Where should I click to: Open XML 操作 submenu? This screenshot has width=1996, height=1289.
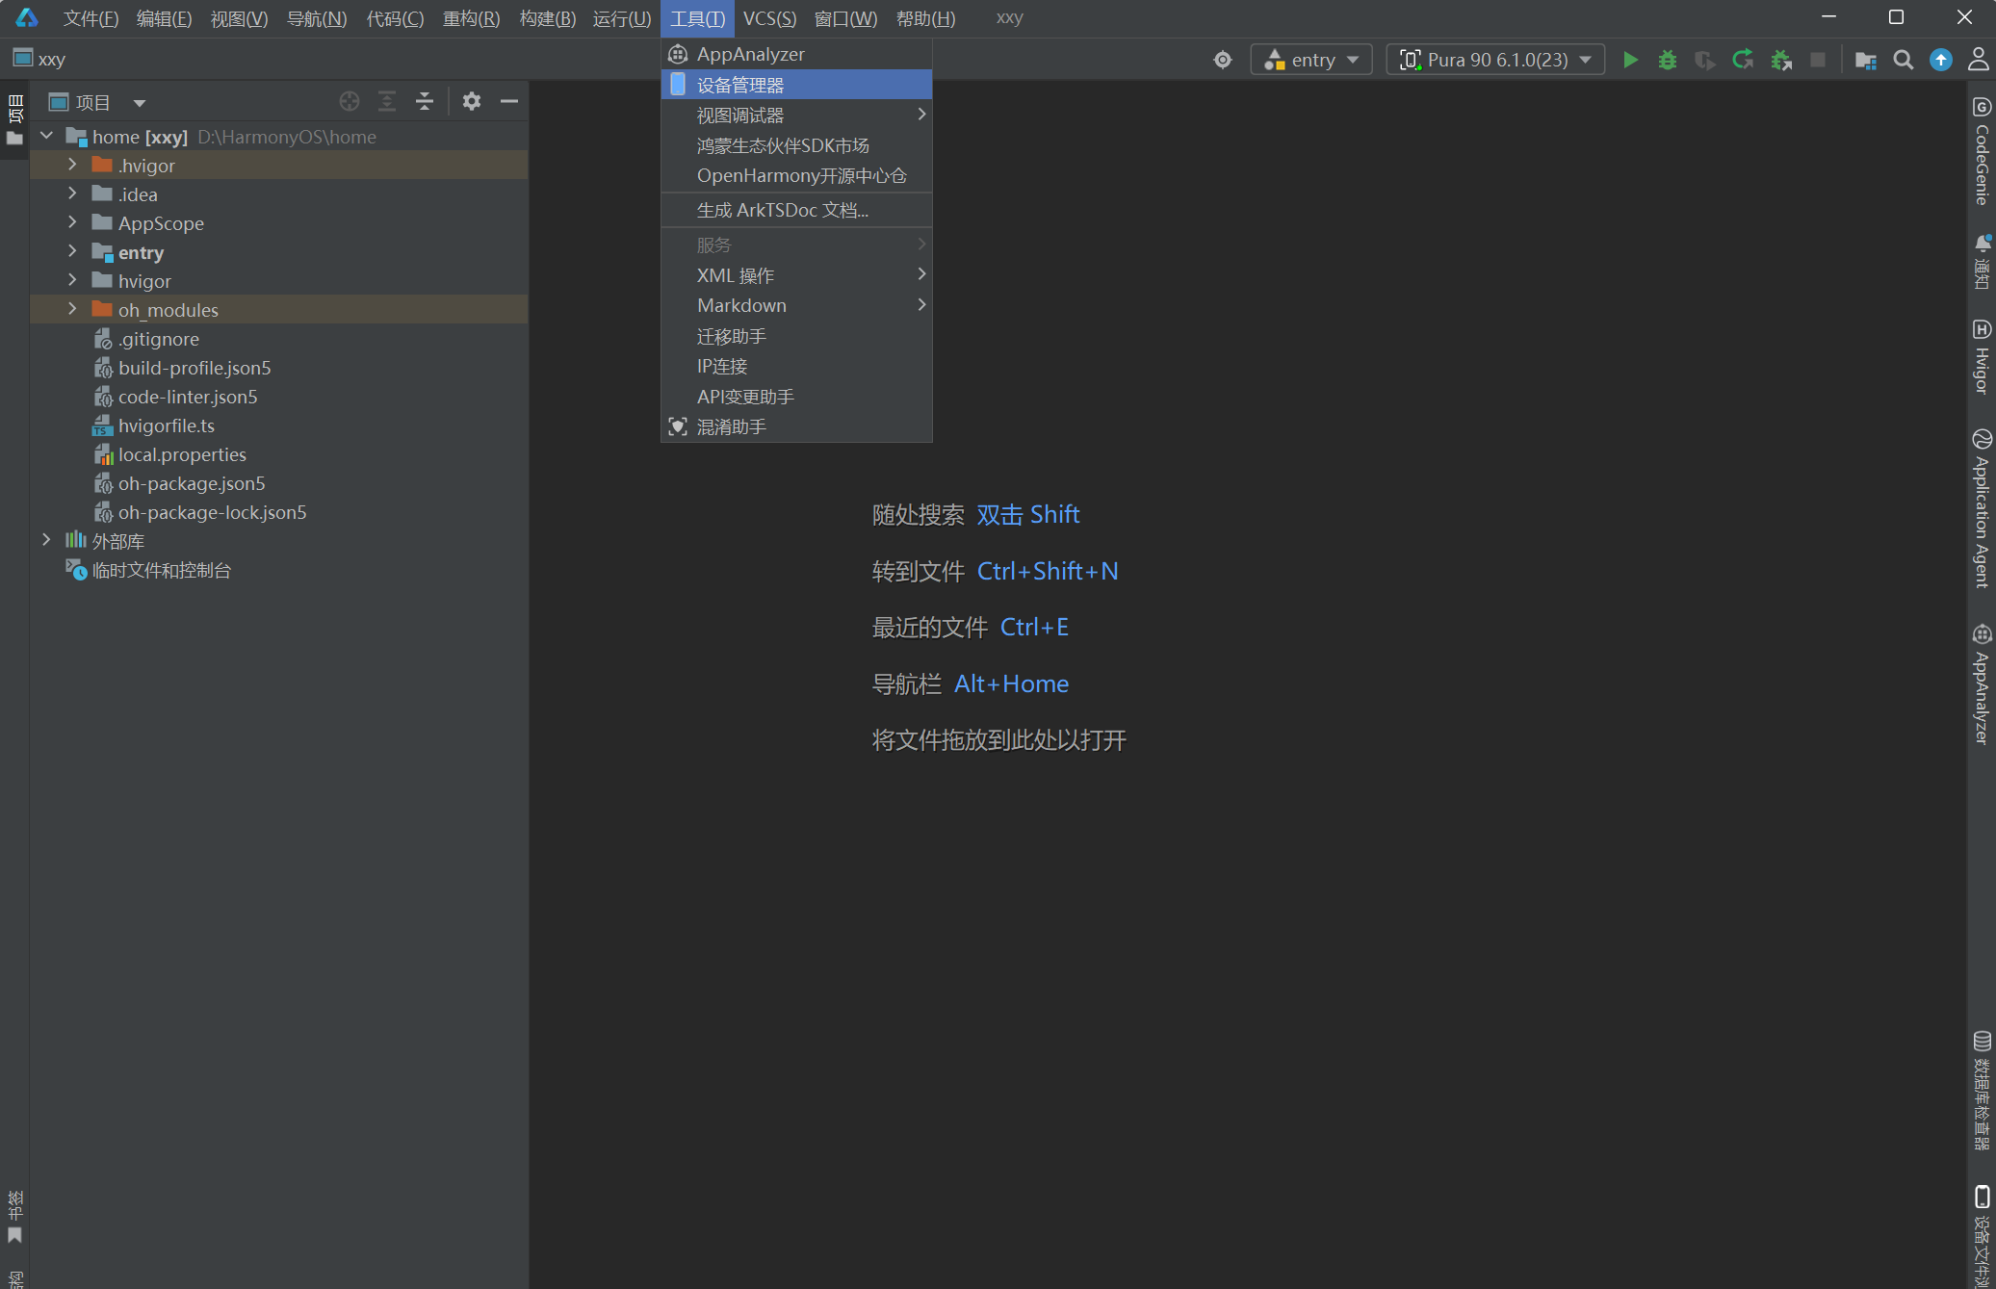point(796,275)
